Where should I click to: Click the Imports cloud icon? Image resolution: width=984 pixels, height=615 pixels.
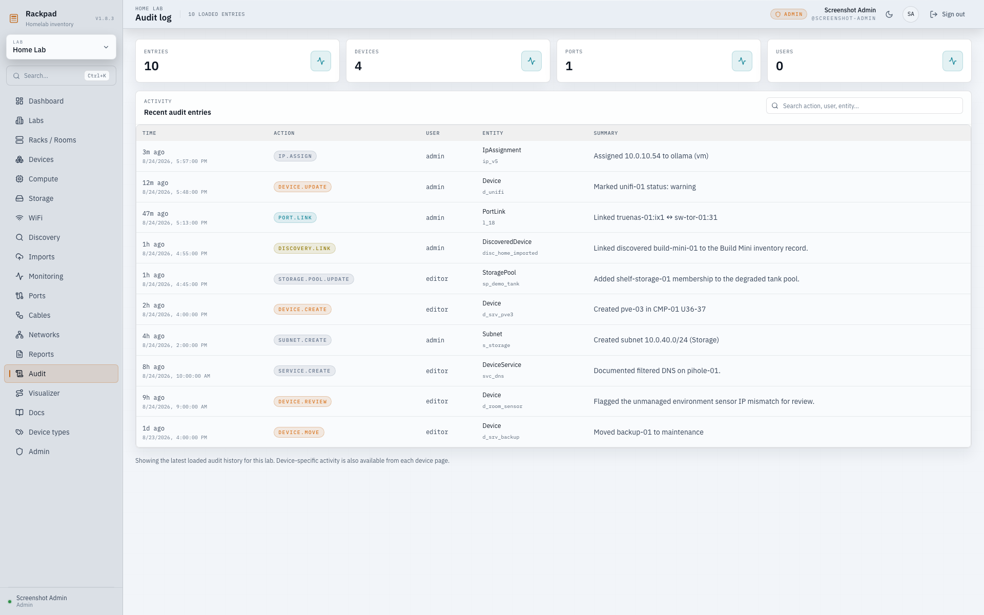coord(19,257)
